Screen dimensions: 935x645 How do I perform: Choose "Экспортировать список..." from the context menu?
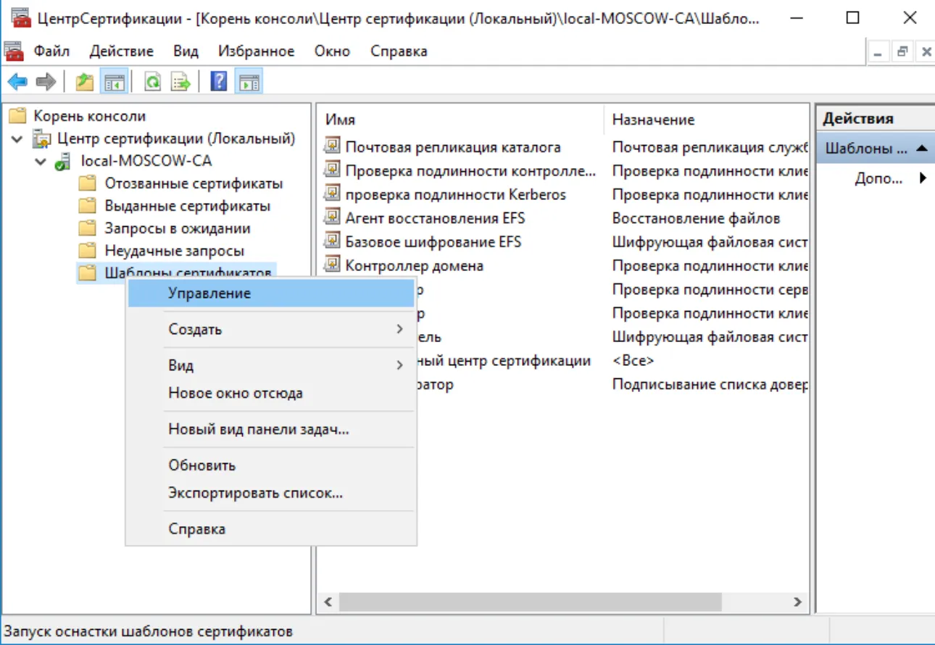click(271, 494)
